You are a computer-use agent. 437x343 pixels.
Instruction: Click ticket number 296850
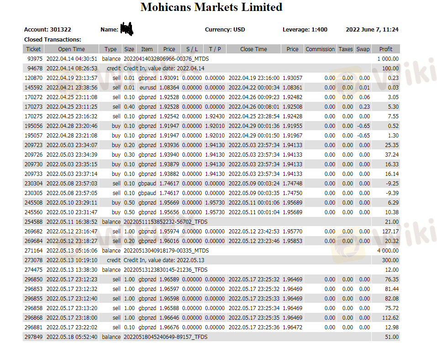33,280
